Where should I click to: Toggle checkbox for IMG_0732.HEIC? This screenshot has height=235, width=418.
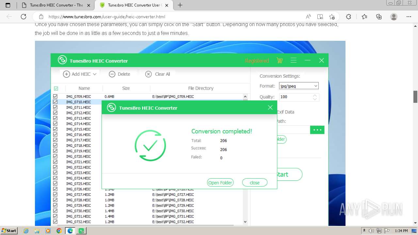tap(55, 222)
